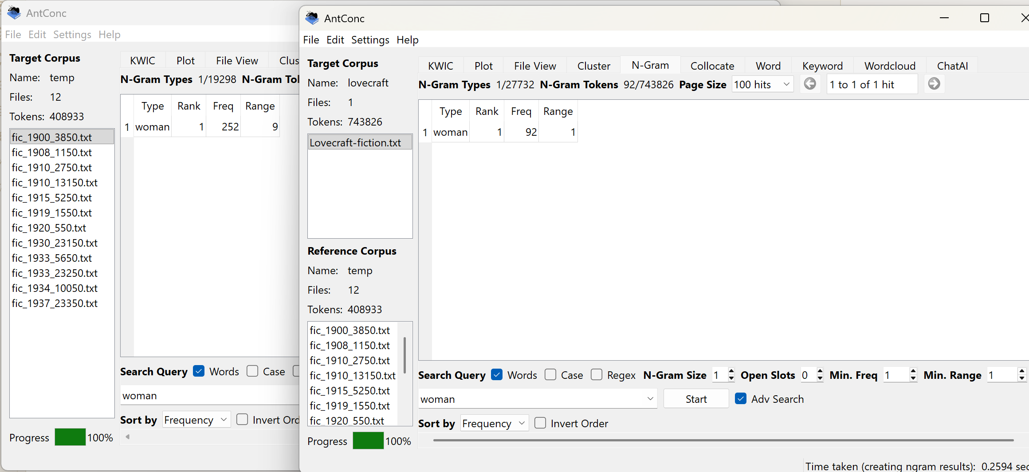Enable the Regex checkbox
Viewport: 1029px width, 472px height.
point(597,375)
